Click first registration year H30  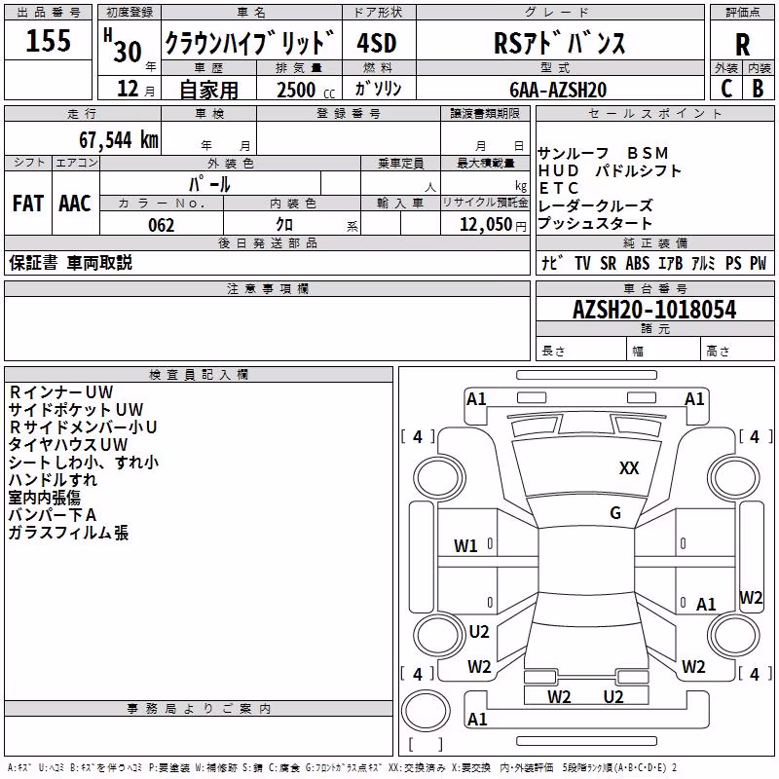pyautogui.click(x=124, y=47)
